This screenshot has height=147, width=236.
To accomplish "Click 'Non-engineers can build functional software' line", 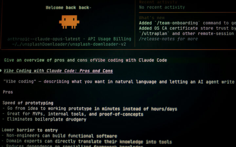I will tap(59, 136).
